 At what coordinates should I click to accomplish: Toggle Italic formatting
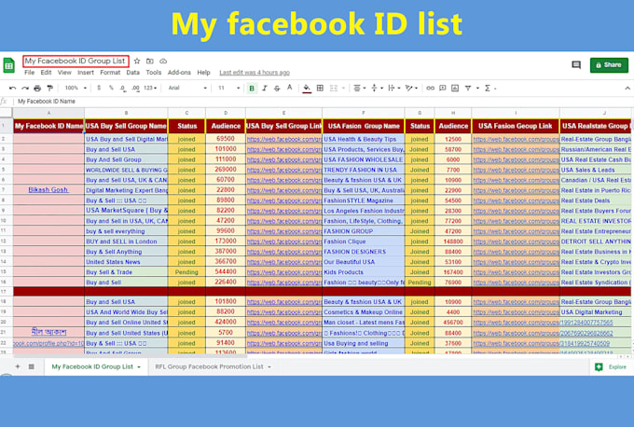coord(265,88)
